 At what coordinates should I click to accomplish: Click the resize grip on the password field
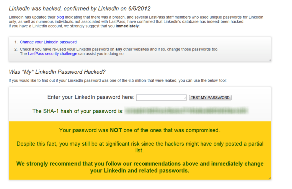pyautogui.click(x=185, y=99)
